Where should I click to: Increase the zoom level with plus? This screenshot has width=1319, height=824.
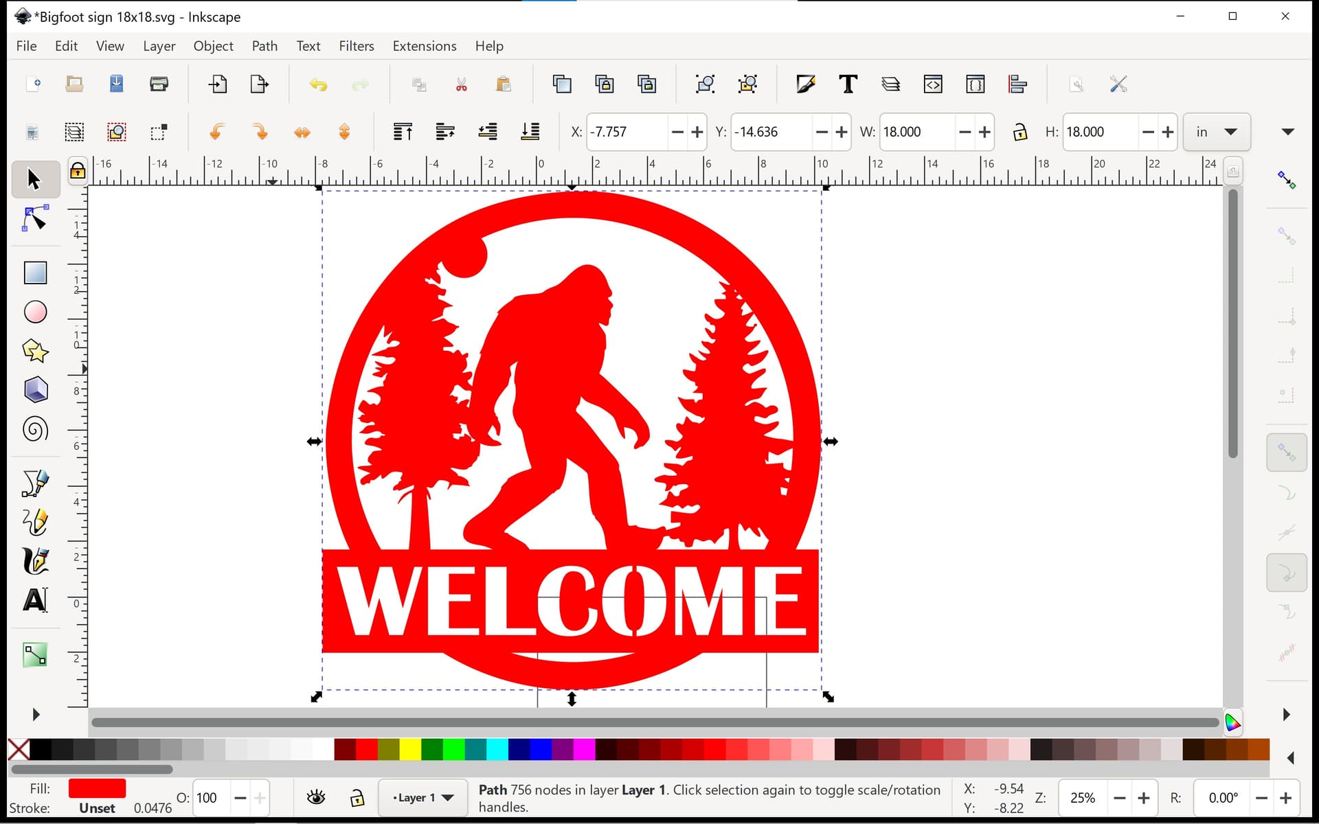1144,798
